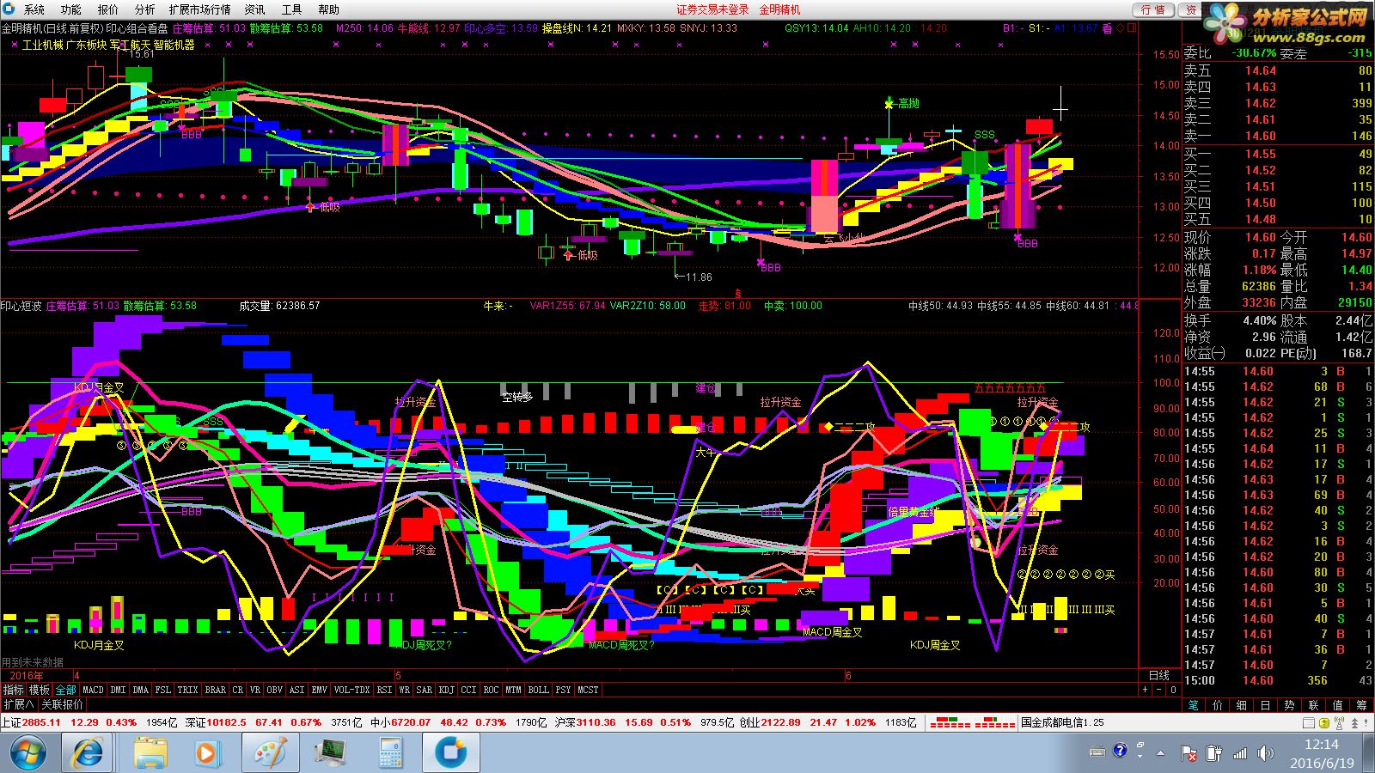This screenshot has width=1375, height=773.
Task: Switch to CR indicator
Action: point(238,690)
